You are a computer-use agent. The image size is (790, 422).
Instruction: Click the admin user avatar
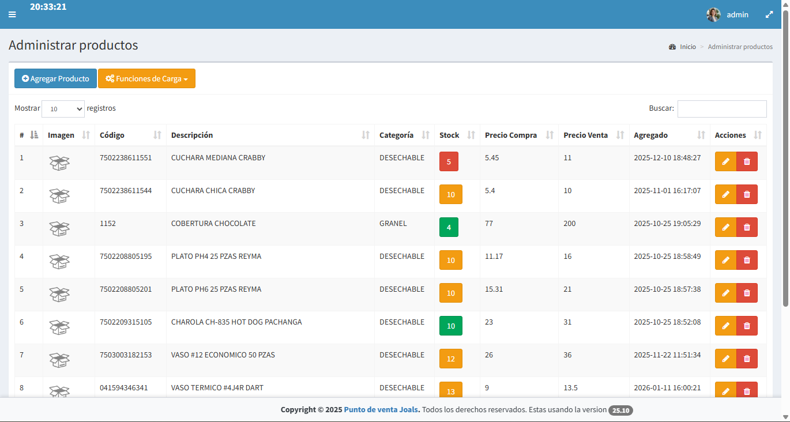(713, 14)
